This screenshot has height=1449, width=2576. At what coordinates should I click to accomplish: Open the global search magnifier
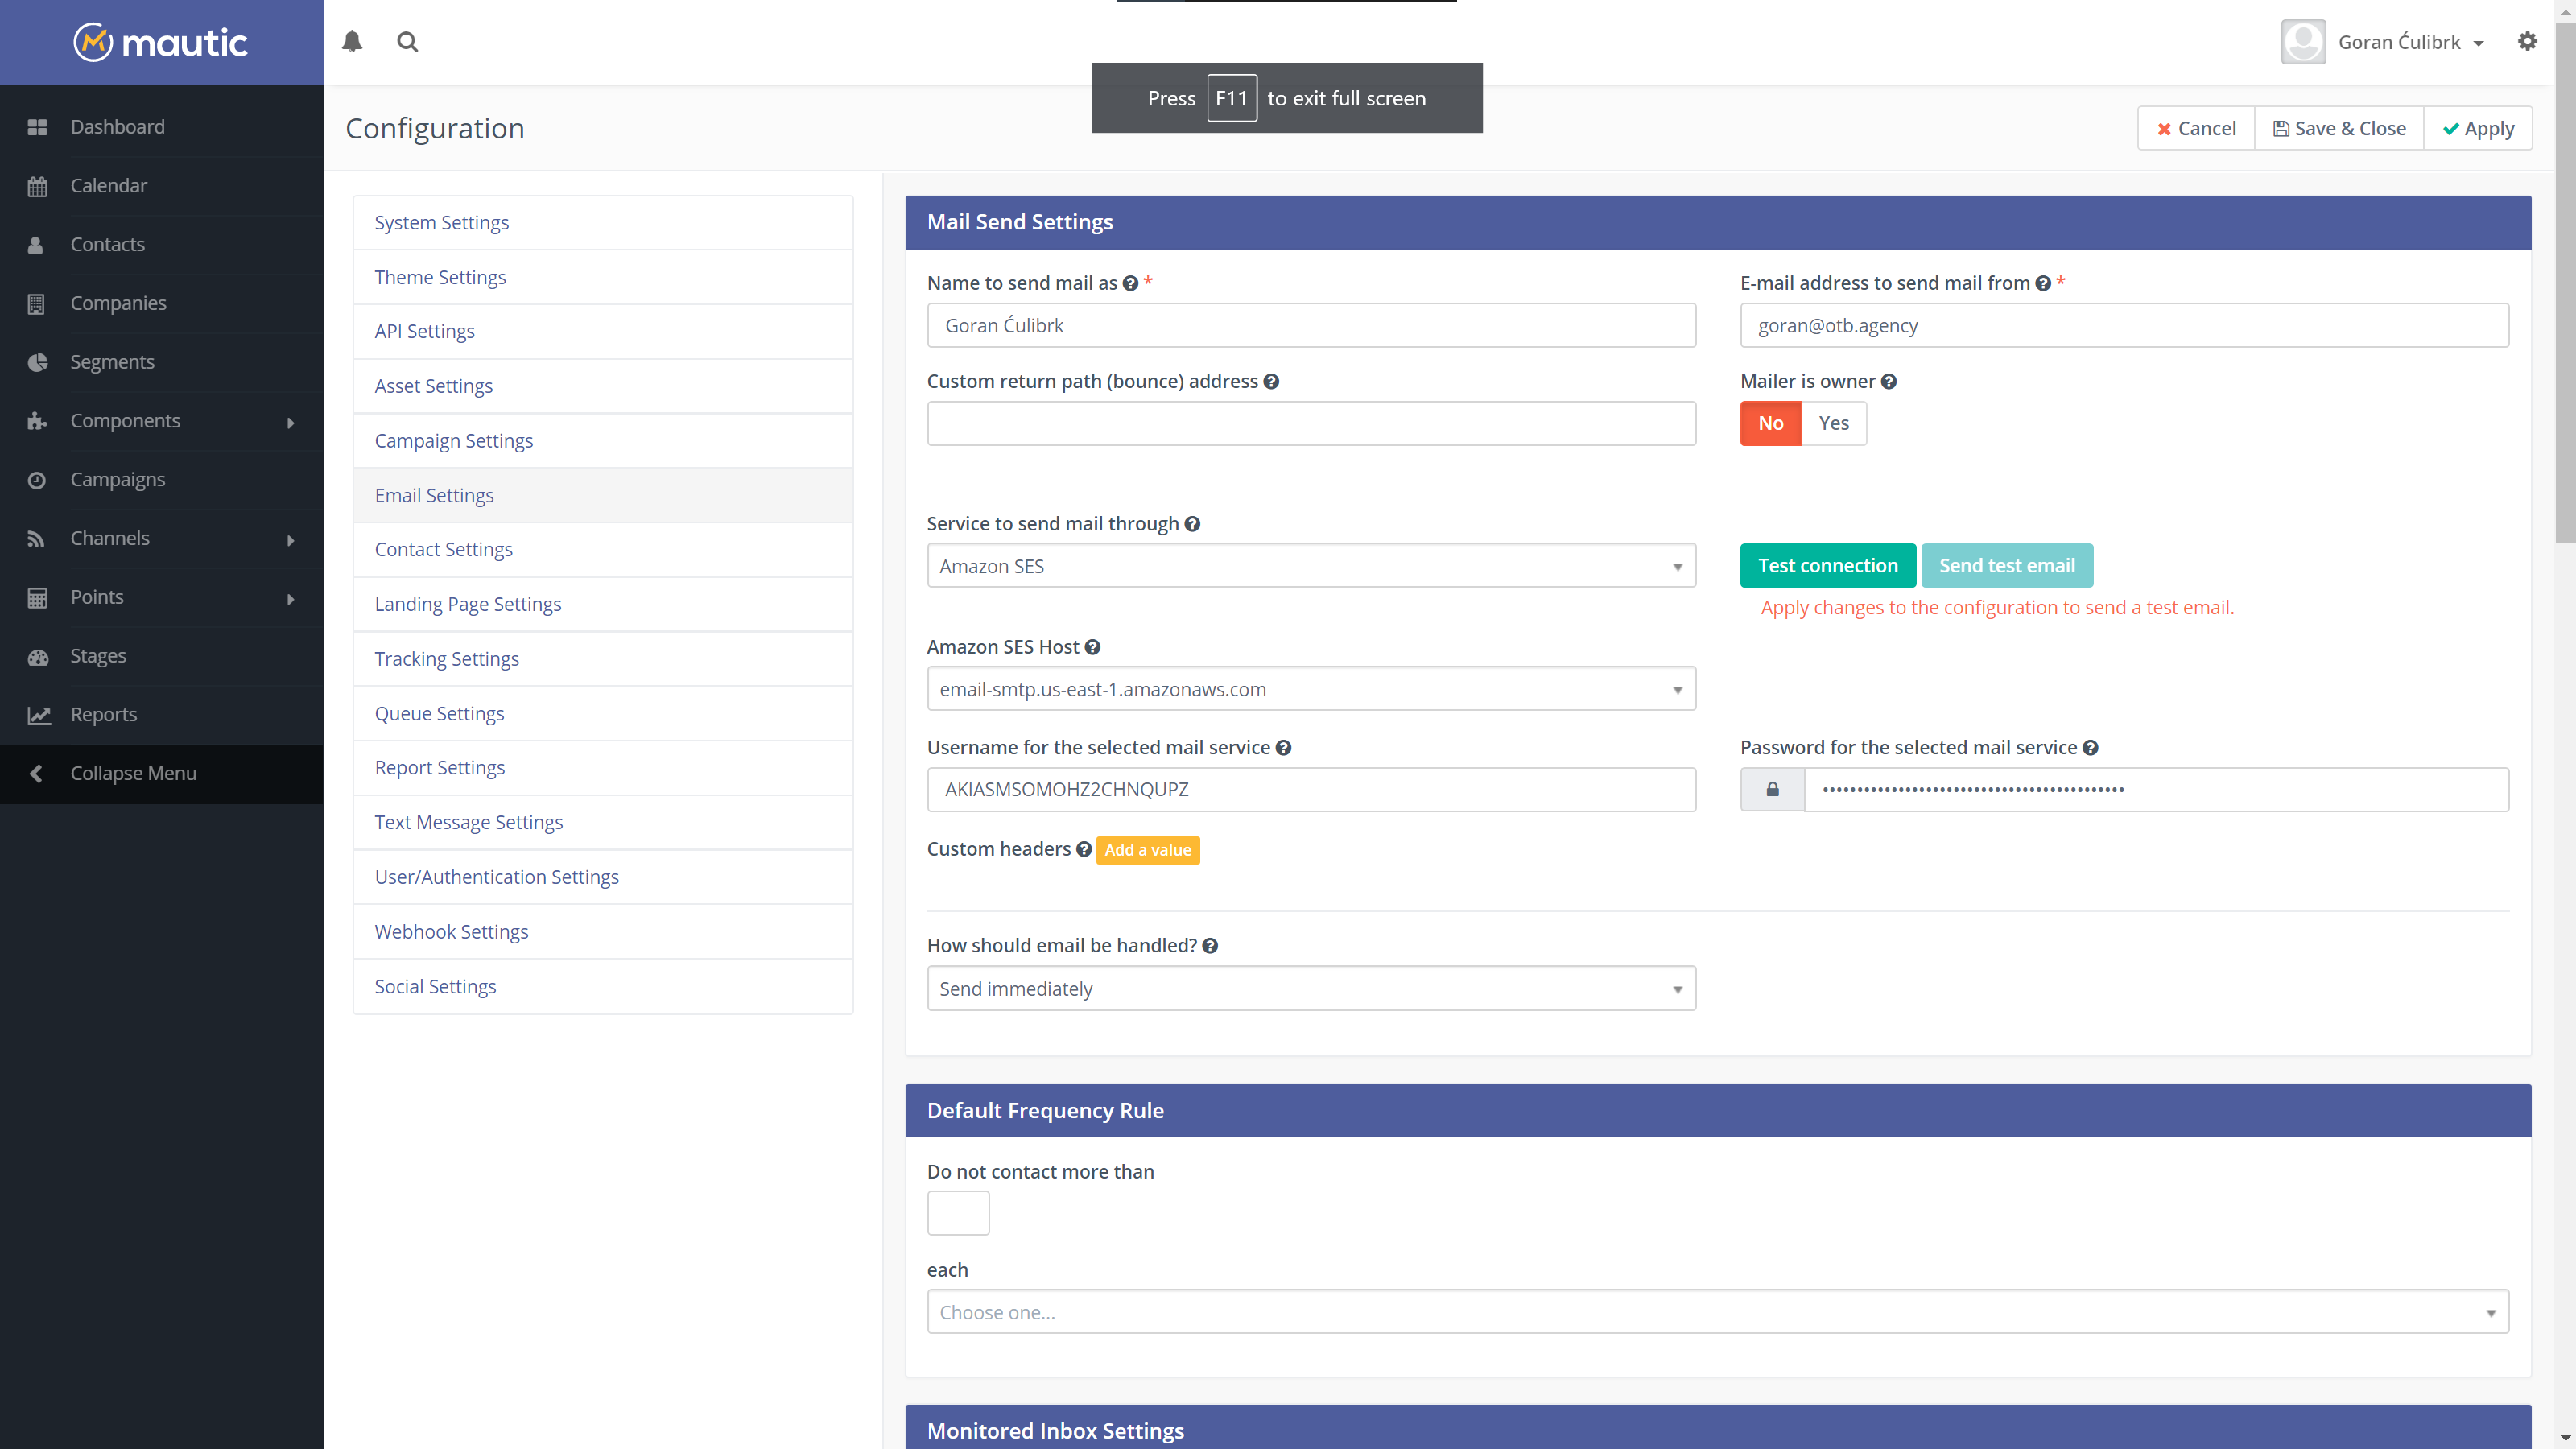[407, 42]
